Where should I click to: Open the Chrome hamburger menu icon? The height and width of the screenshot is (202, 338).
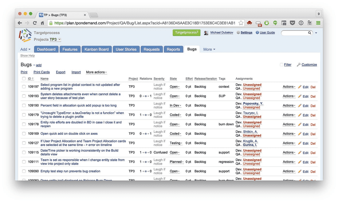tap(318, 23)
